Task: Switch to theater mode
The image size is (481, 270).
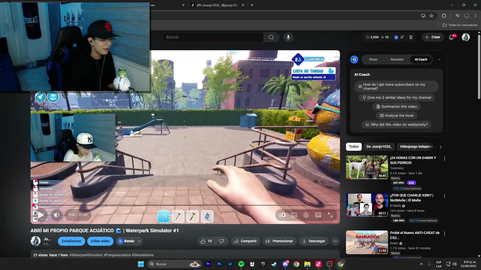Action: click(x=318, y=215)
